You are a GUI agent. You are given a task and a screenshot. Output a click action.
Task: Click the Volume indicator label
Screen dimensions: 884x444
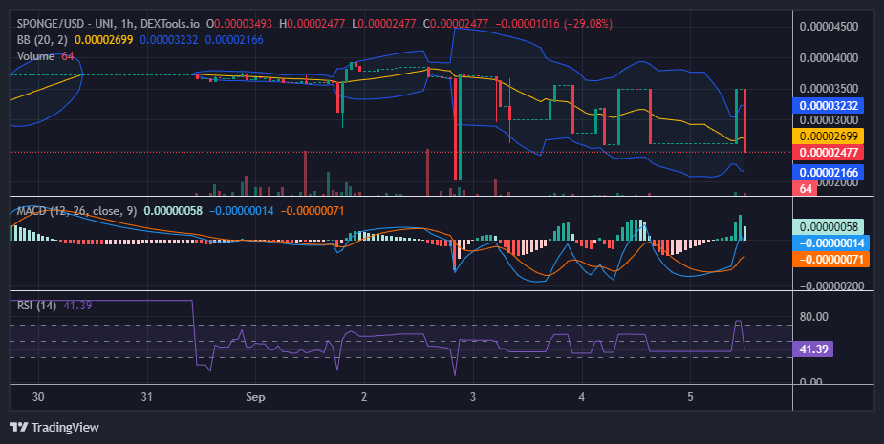pyautogui.click(x=36, y=56)
